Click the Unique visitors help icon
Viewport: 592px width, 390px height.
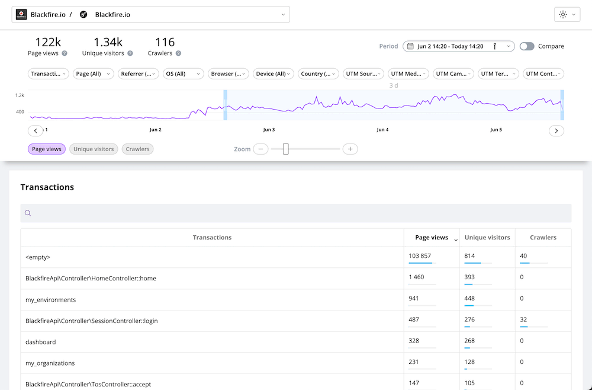tap(130, 53)
